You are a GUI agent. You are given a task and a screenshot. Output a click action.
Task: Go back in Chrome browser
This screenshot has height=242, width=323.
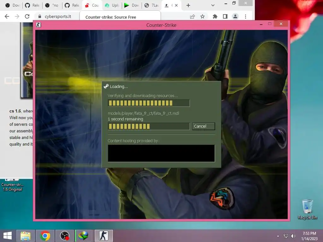pos(7,16)
